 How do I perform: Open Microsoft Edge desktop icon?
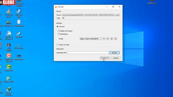coord(19,13)
